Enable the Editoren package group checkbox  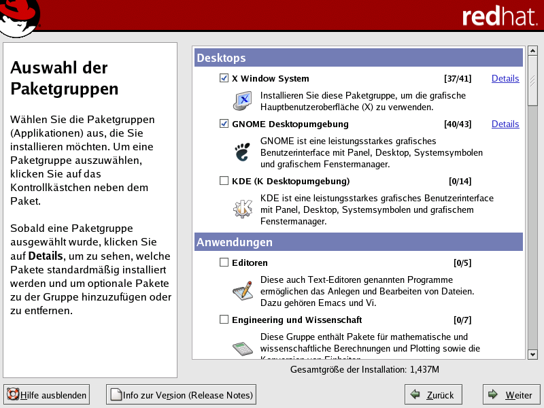pyautogui.click(x=224, y=262)
